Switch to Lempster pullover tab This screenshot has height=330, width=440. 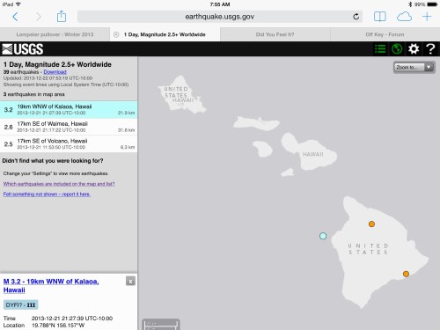pyautogui.click(x=55, y=34)
